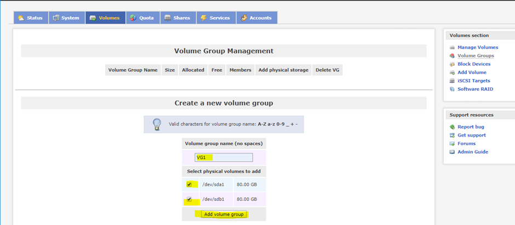Click the Volume Group Management heading
The height and width of the screenshot is (225, 515).
coord(224,51)
